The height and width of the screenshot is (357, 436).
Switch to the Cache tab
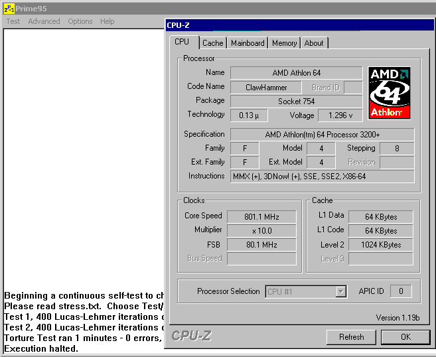click(x=213, y=43)
